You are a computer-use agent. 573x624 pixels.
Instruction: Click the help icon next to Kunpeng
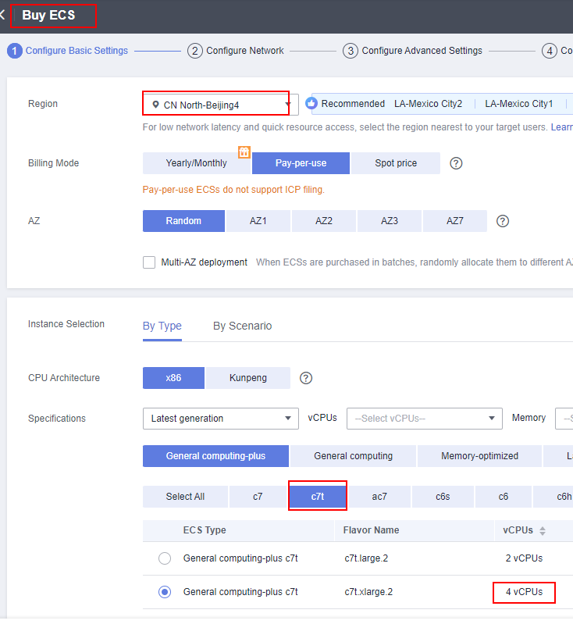point(306,378)
